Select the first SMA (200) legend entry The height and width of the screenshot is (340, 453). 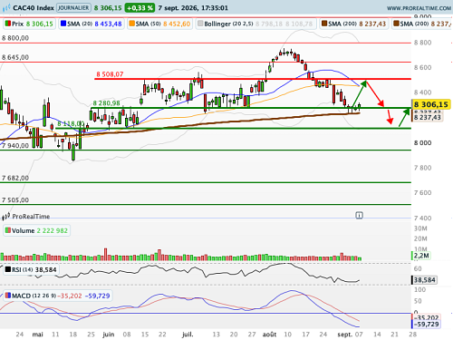(x=353, y=24)
